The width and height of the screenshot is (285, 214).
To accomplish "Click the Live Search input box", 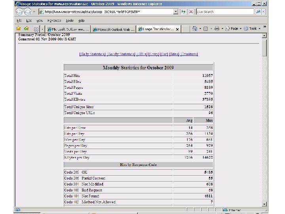I will [x=225, y=11].
